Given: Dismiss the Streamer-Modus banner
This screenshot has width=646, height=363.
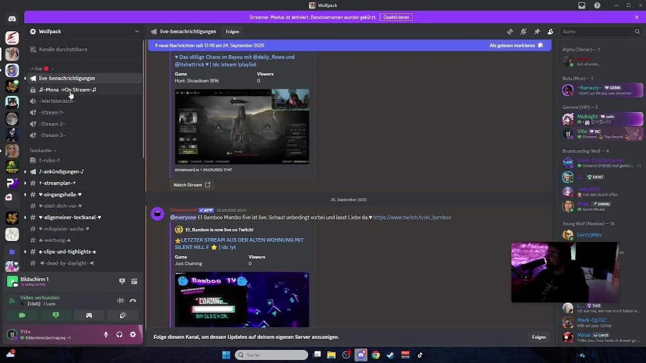Looking at the screenshot, I should (637, 17).
